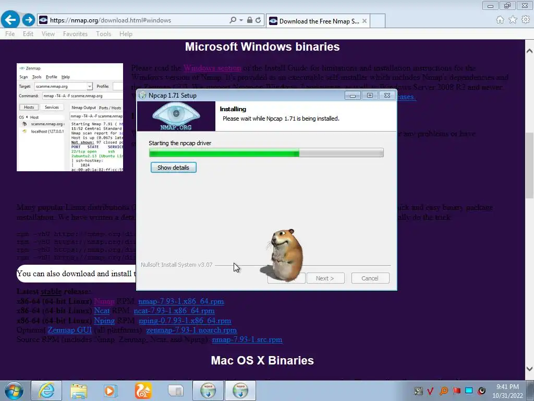The width and height of the screenshot is (534, 401).
Task: Open the Action Center red flag icon
Action: [x=456, y=391]
